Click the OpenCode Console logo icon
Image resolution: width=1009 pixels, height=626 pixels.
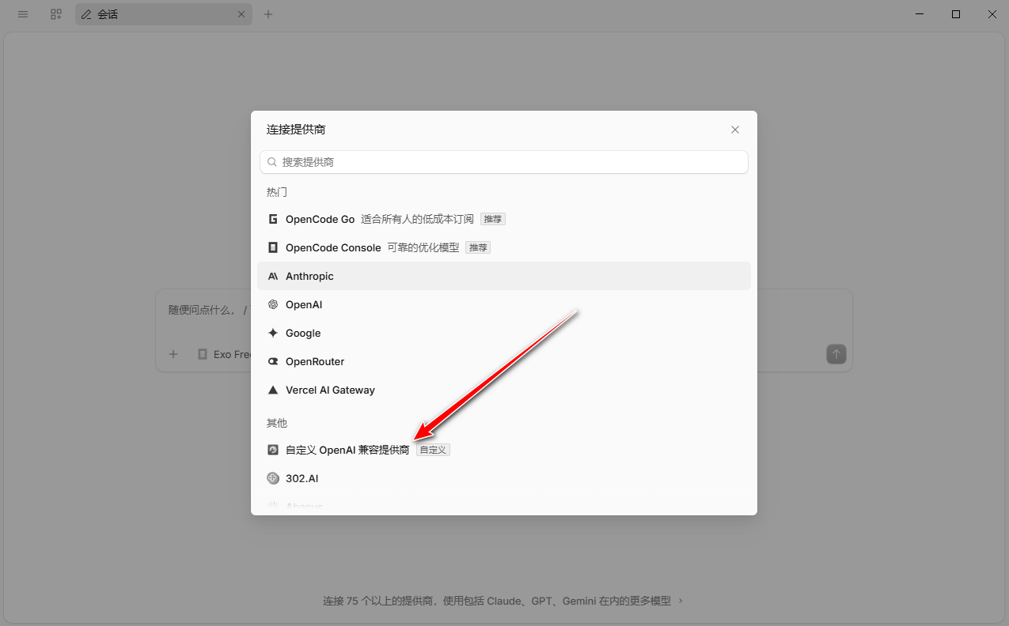(x=273, y=247)
